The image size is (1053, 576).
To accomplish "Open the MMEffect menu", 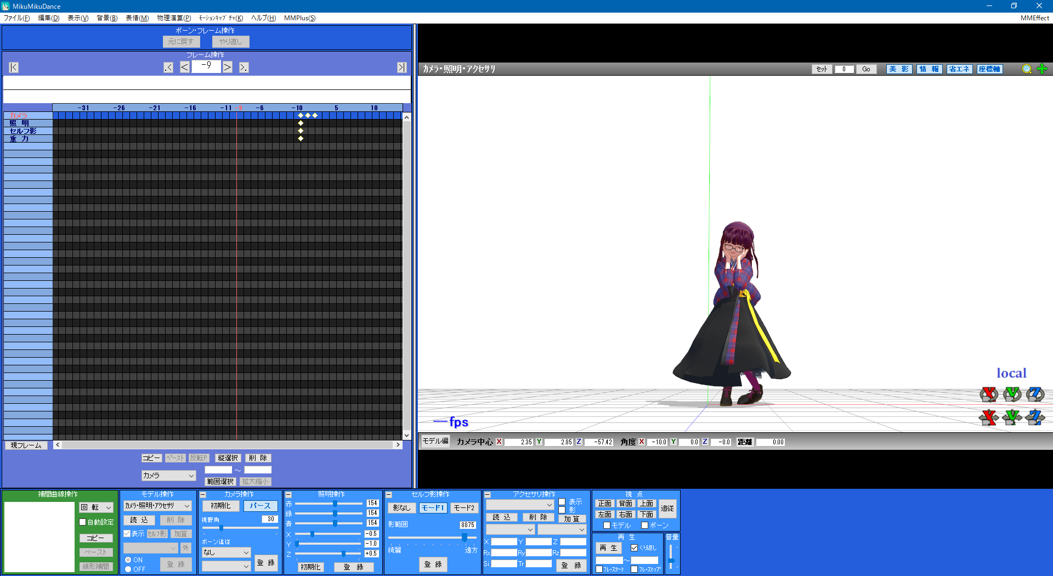I will [x=1034, y=18].
